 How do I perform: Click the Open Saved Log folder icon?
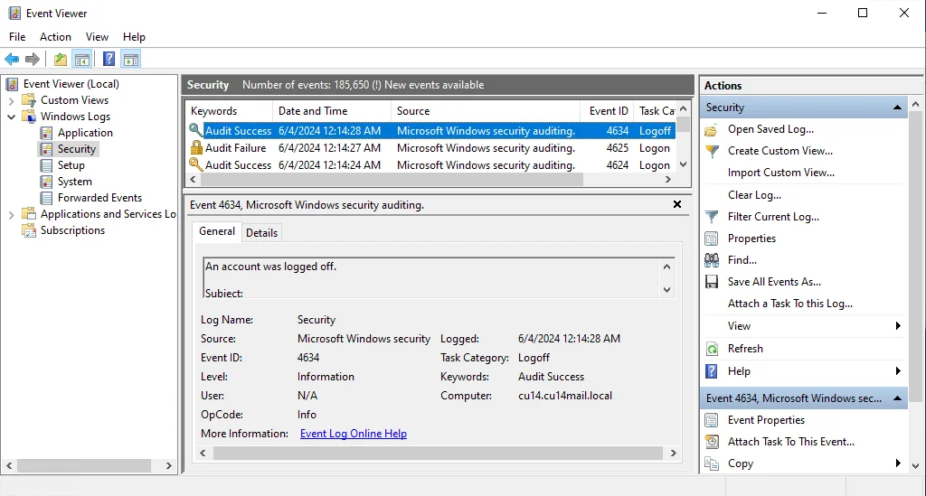pyautogui.click(x=712, y=130)
